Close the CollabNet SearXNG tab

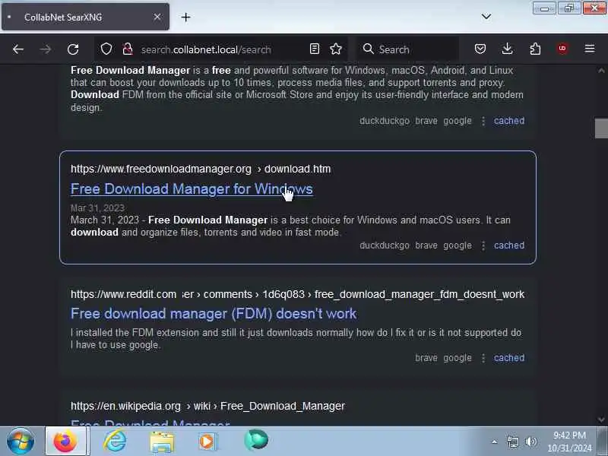point(157,17)
